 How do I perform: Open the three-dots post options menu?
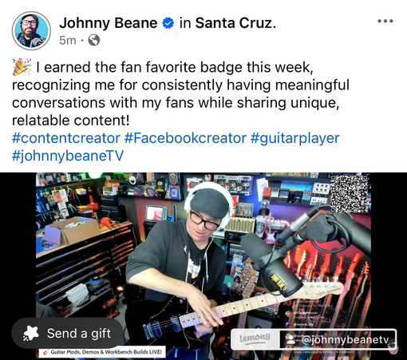[385, 21]
